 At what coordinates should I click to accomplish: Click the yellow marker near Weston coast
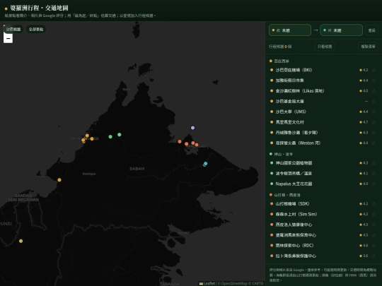pyautogui.click(x=59, y=180)
